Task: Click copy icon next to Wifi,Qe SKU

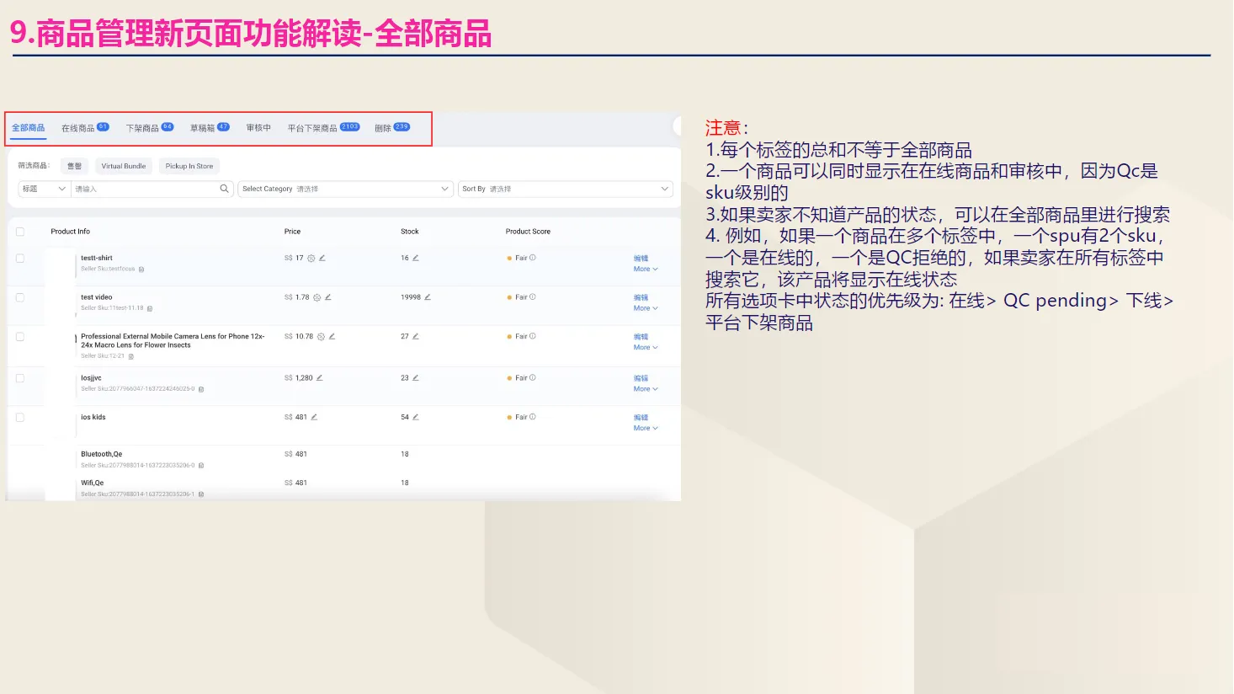Action: click(x=199, y=494)
